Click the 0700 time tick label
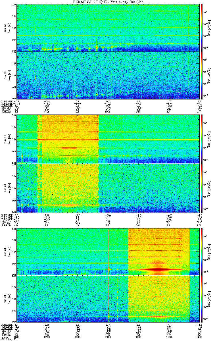 pos(47,337)
